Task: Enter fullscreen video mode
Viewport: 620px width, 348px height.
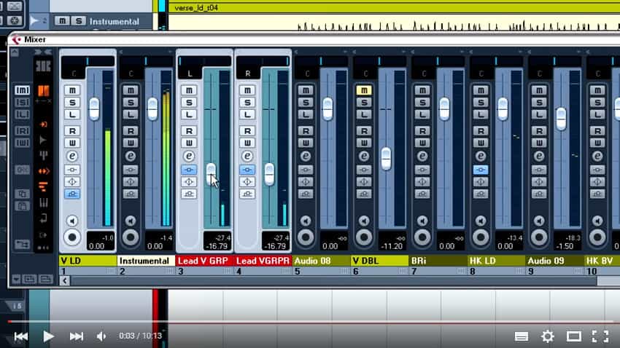Action: tap(600, 336)
